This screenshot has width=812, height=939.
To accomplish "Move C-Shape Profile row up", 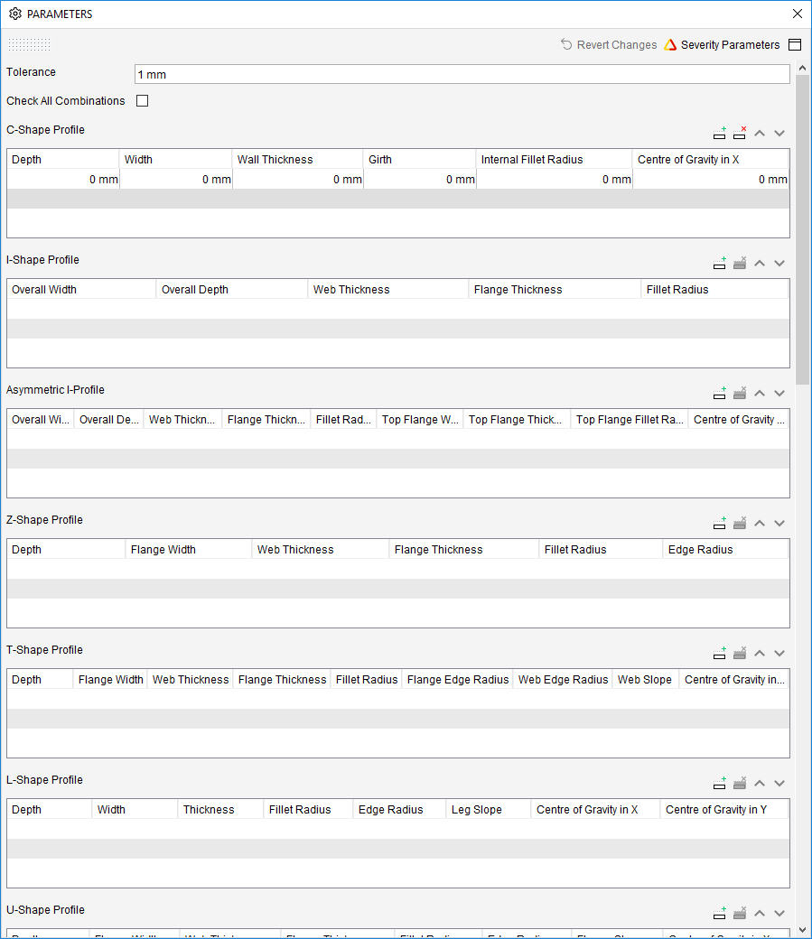I will pyautogui.click(x=760, y=133).
